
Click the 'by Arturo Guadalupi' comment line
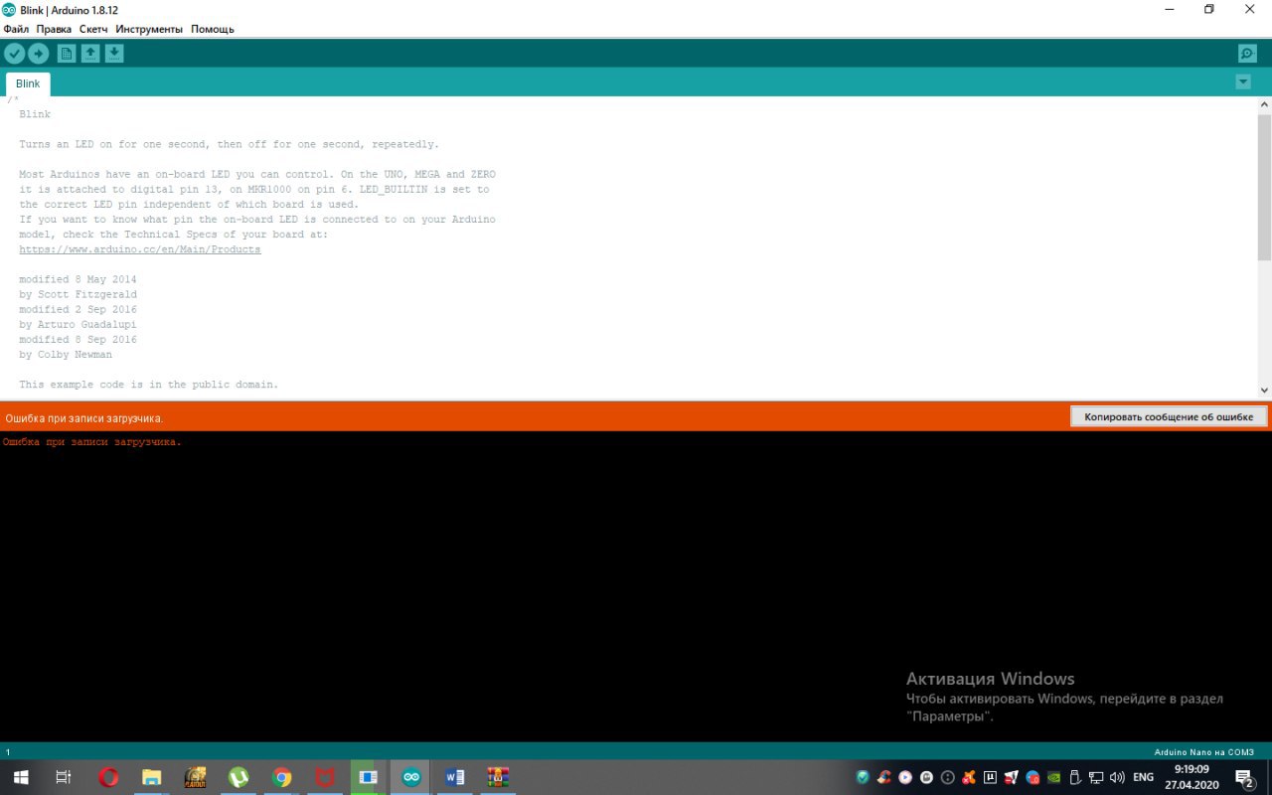coord(78,324)
